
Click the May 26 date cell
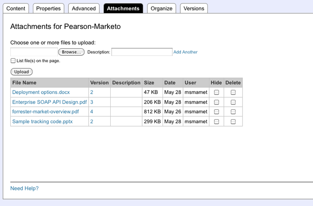click(x=173, y=112)
